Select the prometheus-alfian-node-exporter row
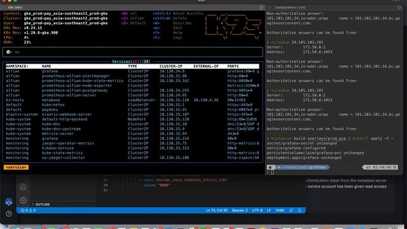This screenshot has height=229, width=407. (x=132, y=85)
